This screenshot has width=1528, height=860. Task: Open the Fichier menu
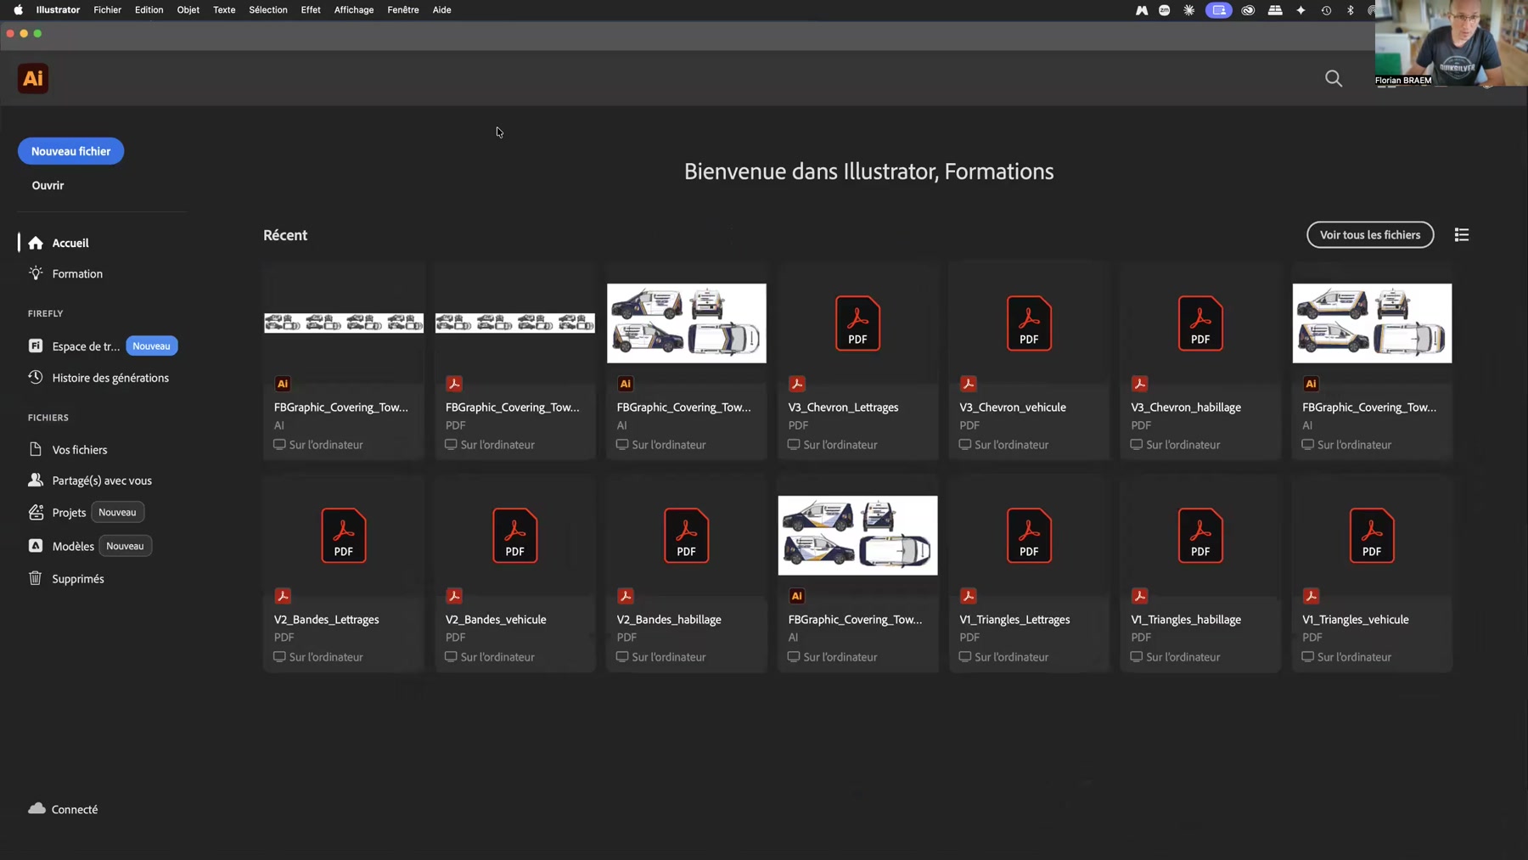click(x=107, y=10)
